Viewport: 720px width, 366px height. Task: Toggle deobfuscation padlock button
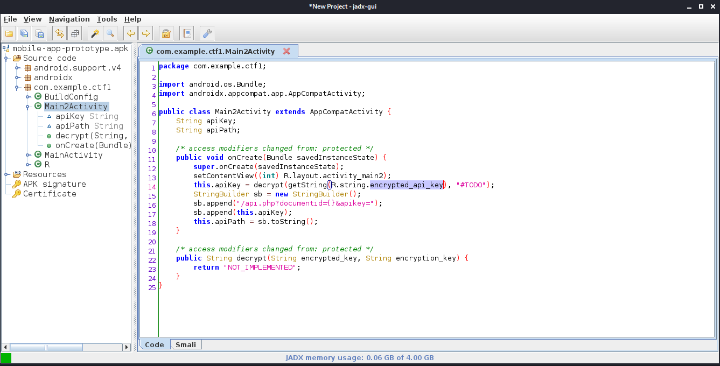166,33
